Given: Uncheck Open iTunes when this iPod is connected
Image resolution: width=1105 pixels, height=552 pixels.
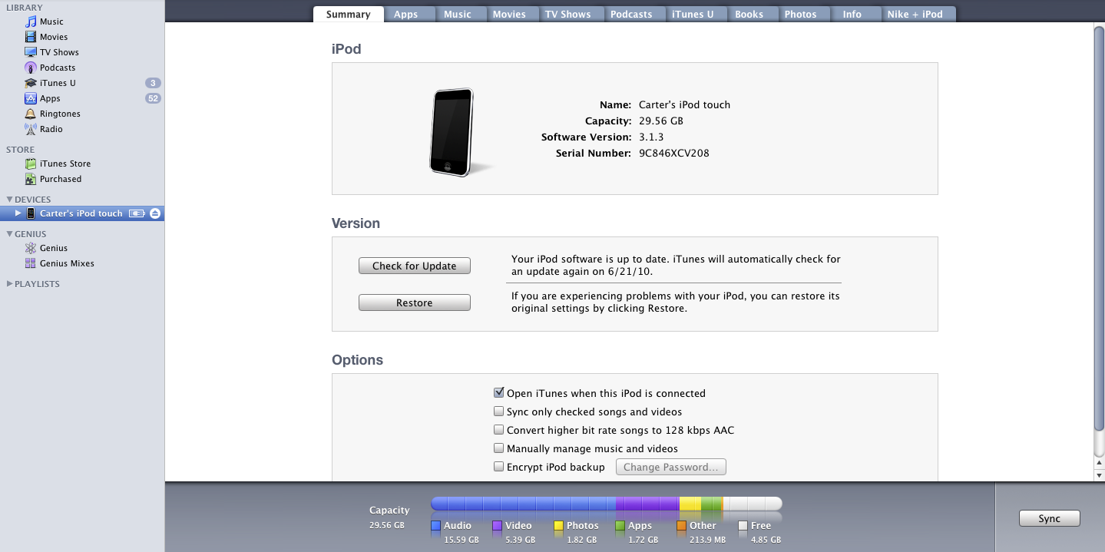Looking at the screenshot, I should pyautogui.click(x=499, y=393).
